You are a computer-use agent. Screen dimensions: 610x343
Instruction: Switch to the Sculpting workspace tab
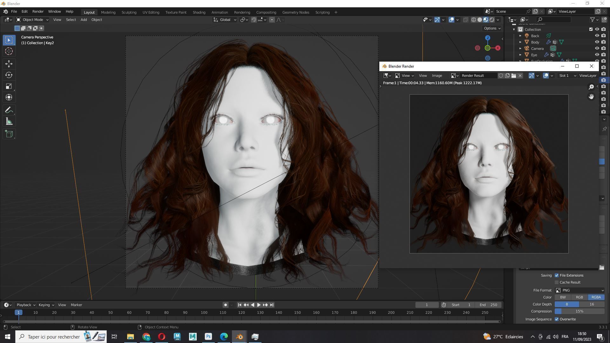pos(129,12)
